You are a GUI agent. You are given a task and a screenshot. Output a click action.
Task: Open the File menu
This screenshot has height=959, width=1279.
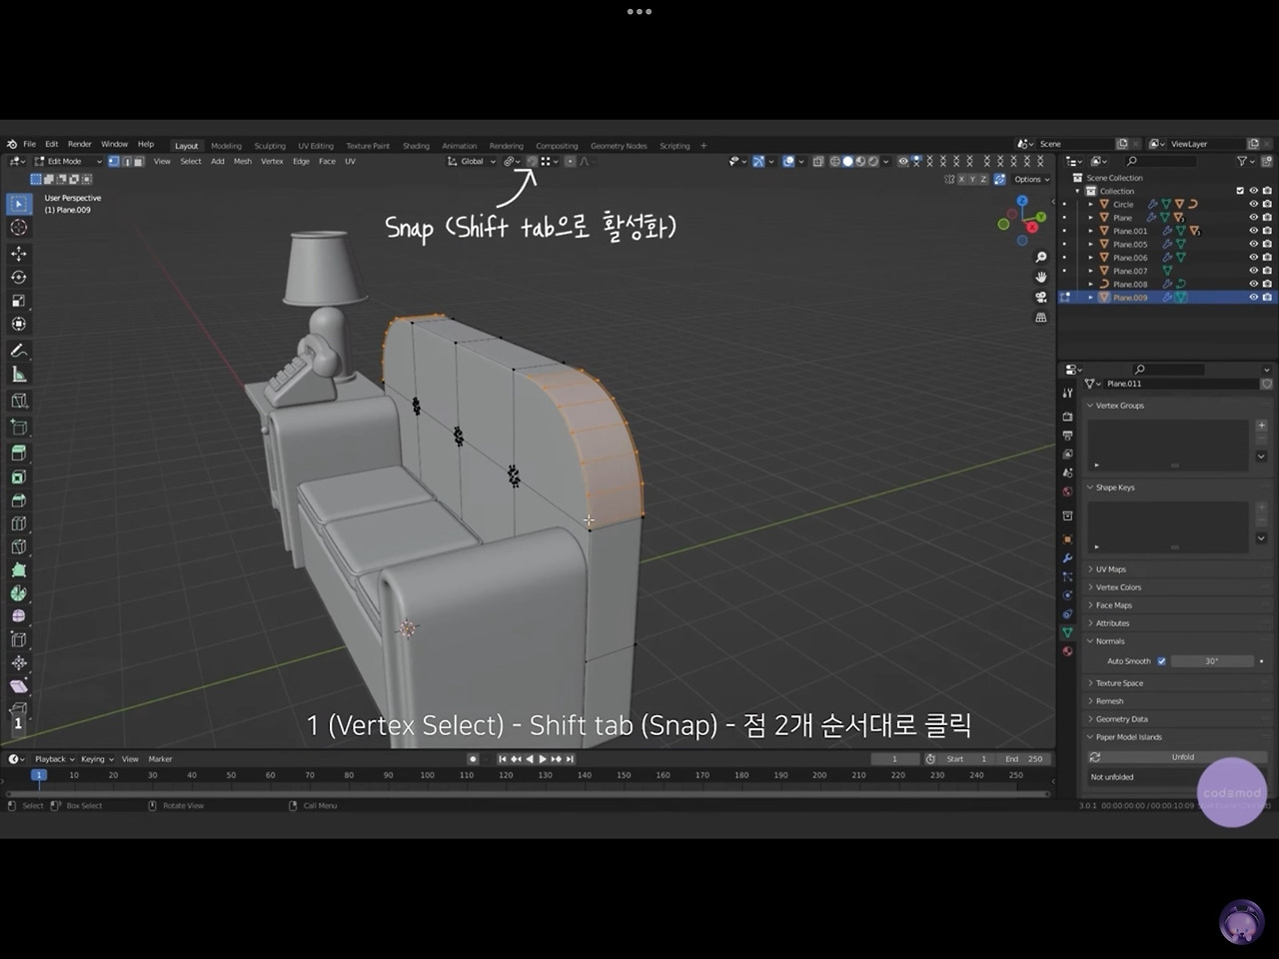click(29, 144)
